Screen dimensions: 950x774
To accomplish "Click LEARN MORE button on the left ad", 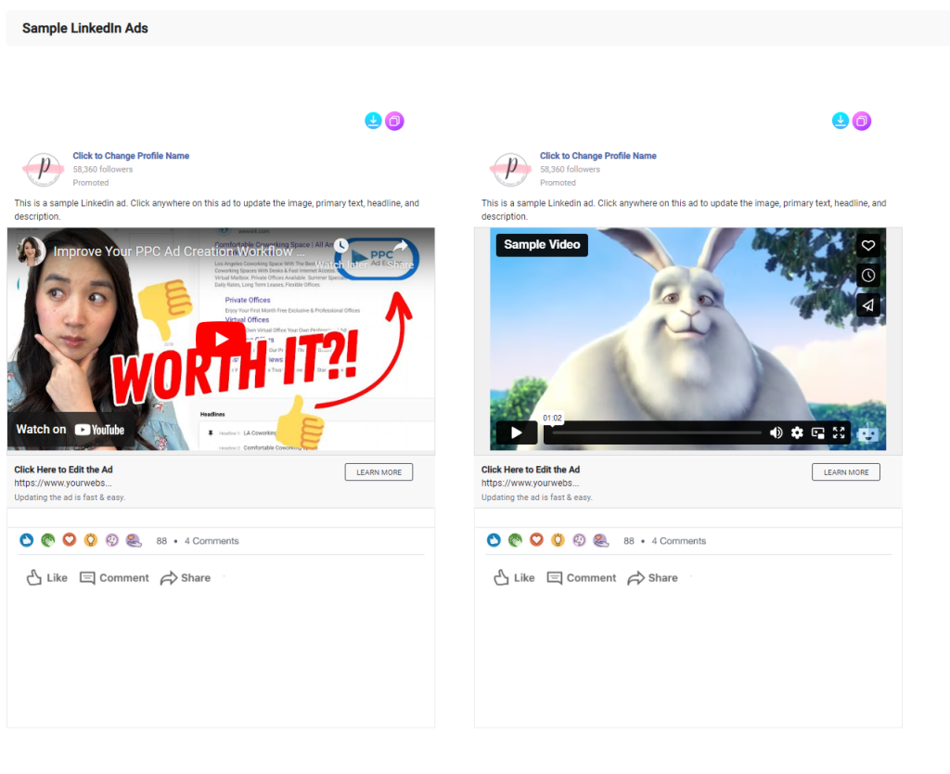I will pyautogui.click(x=379, y=472).
